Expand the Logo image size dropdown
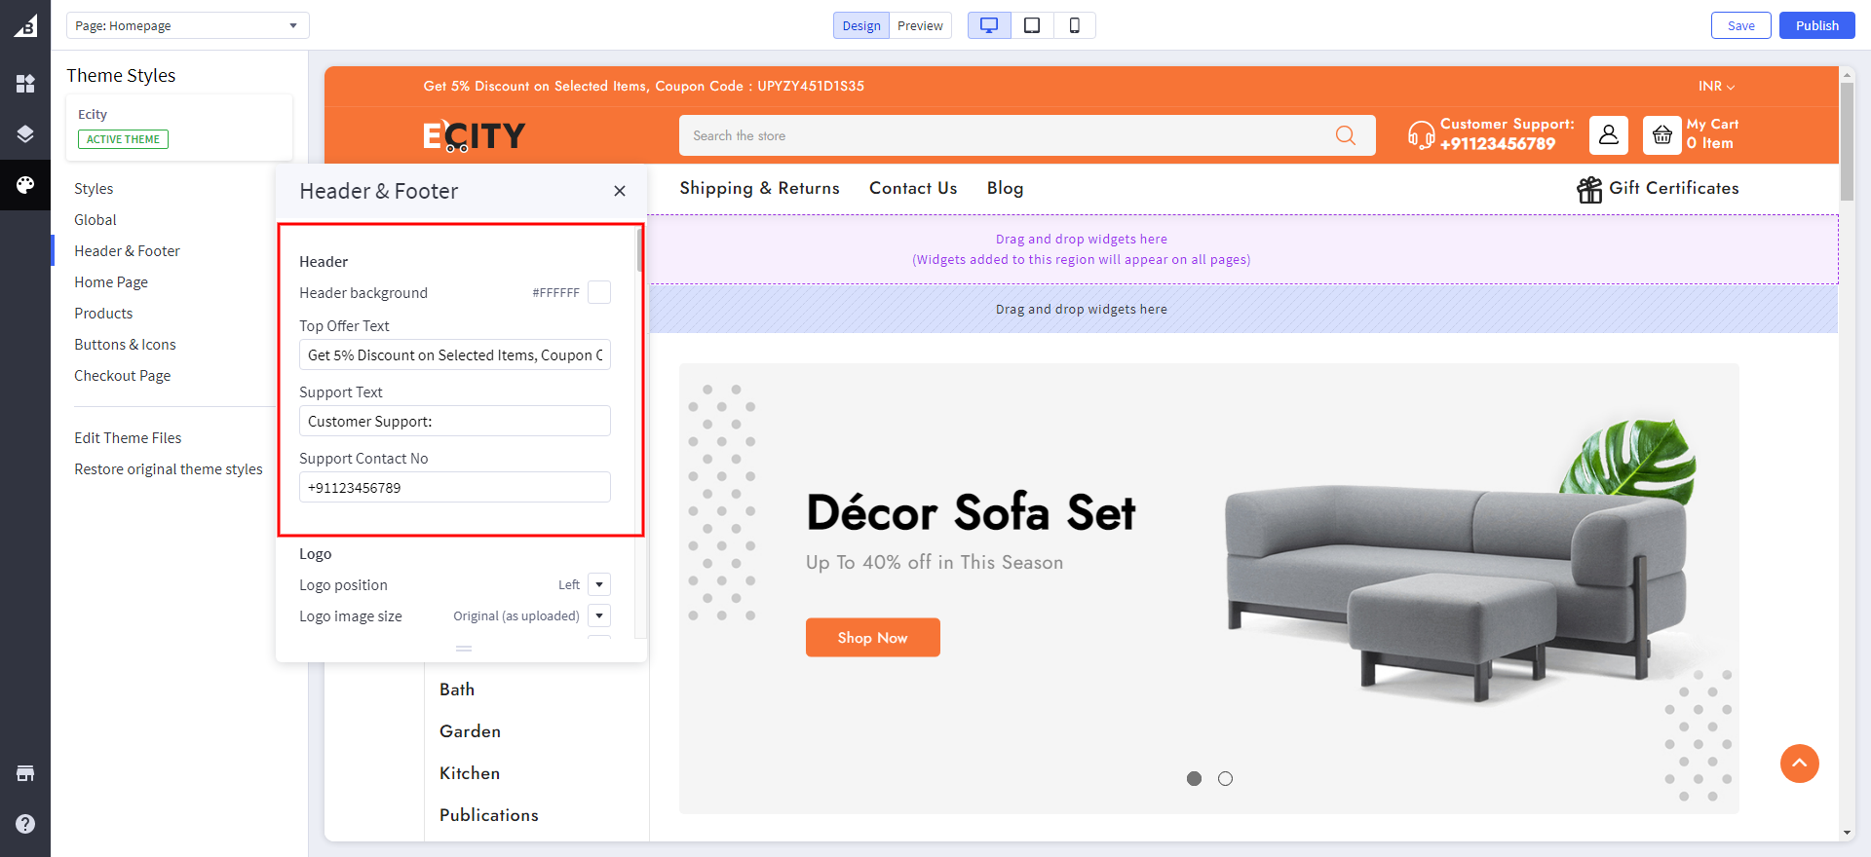1871x857 pixels. [x=599, y=615]
